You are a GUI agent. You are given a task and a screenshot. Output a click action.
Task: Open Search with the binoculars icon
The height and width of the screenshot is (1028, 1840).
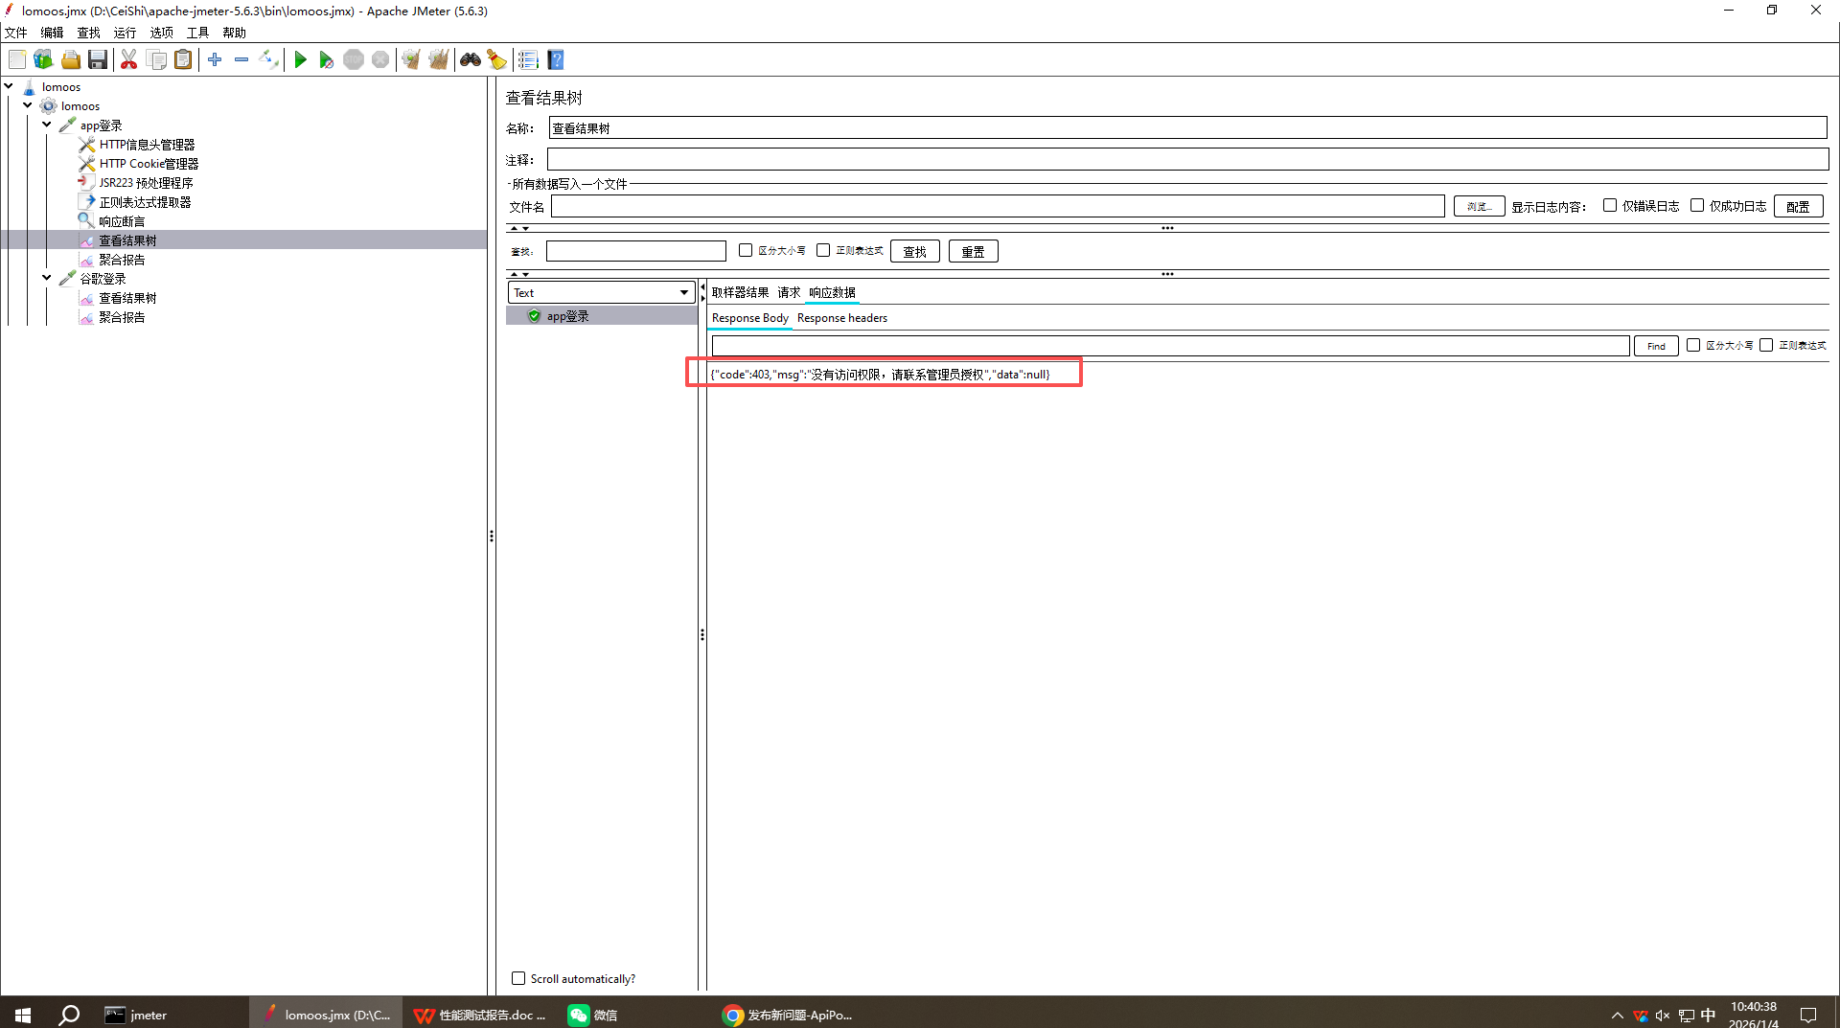pos(470,60)
